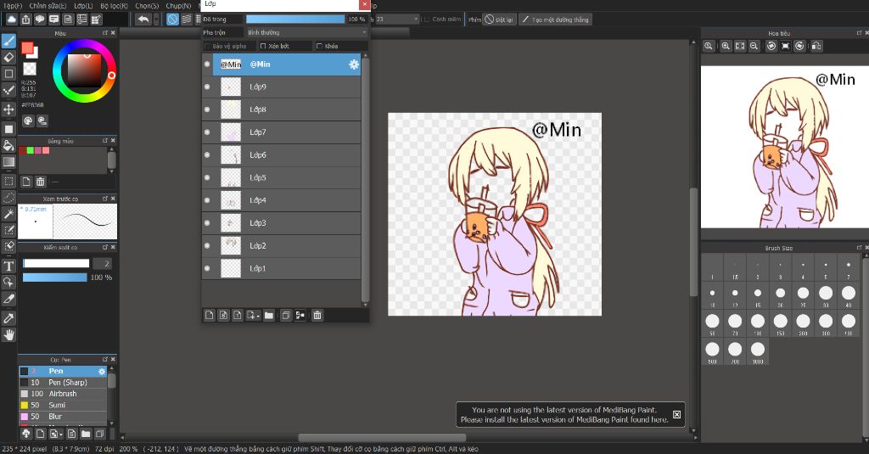Toggle Bảo vệ alpha checkbox
The height and width of the screenshot is (454, 869).
pyautogui.click(x=209, y=46)
